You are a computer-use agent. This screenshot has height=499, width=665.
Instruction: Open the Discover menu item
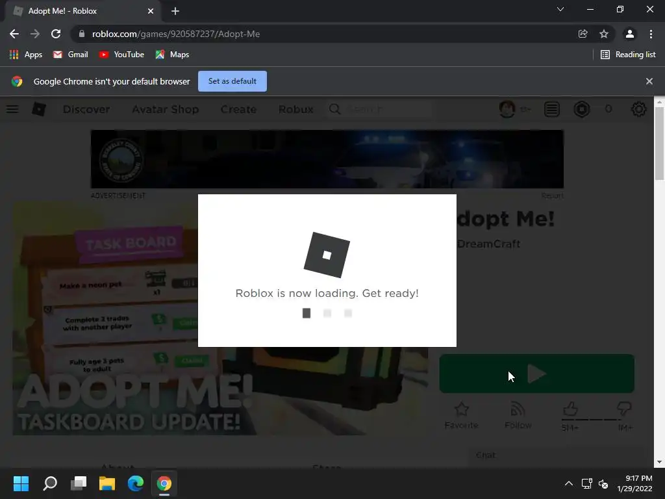(86, 109)
